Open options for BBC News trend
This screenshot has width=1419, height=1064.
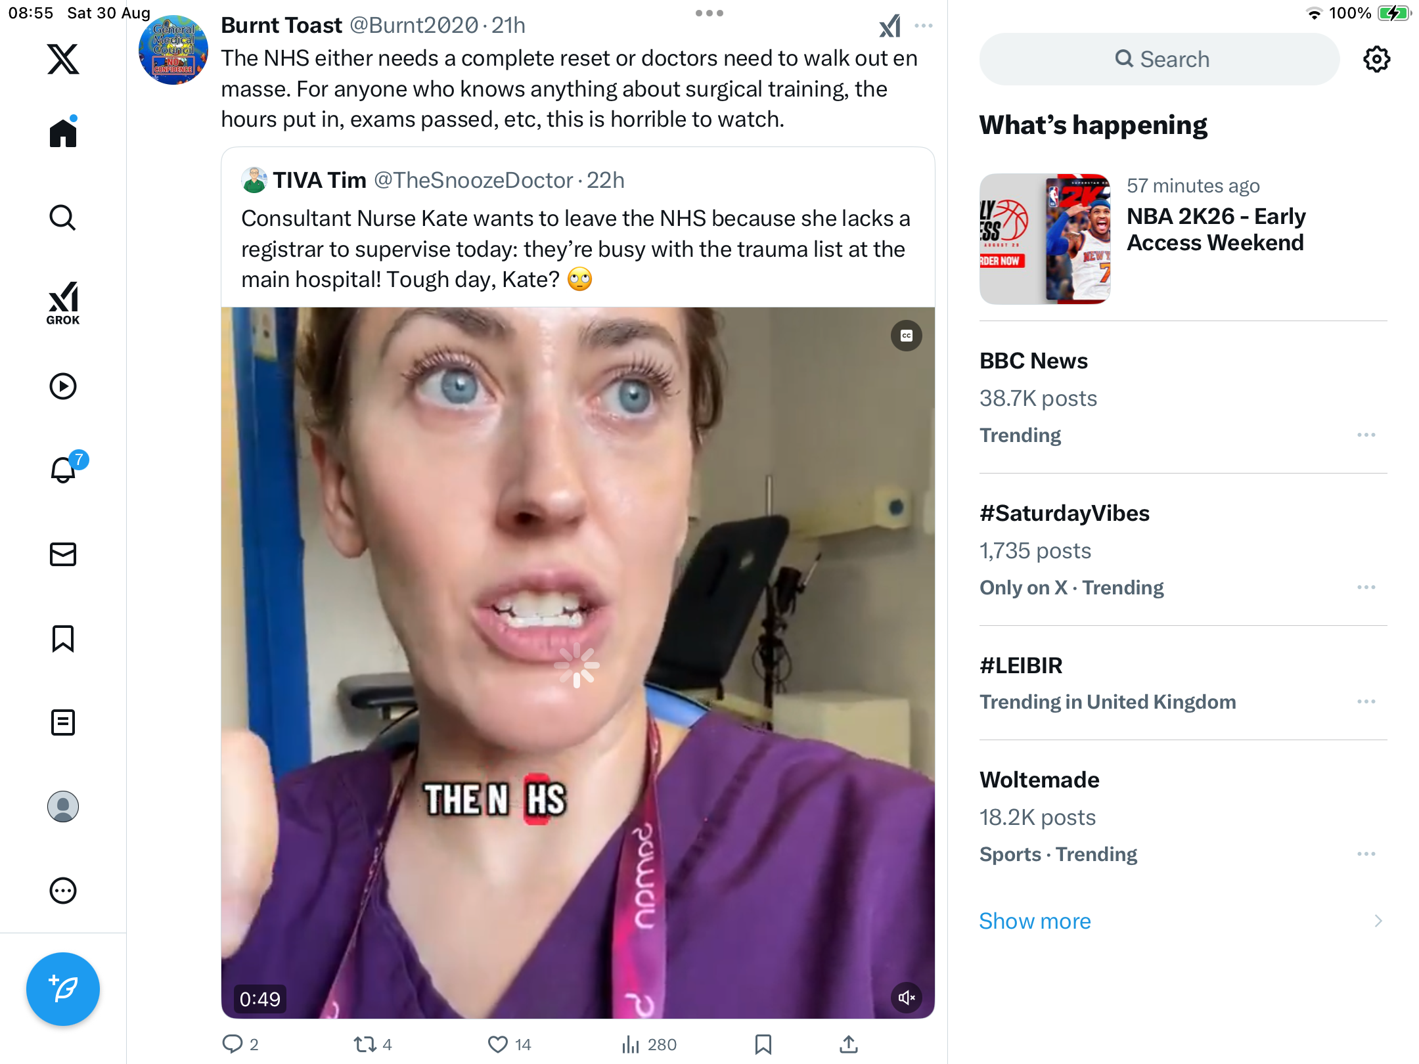1366,435
